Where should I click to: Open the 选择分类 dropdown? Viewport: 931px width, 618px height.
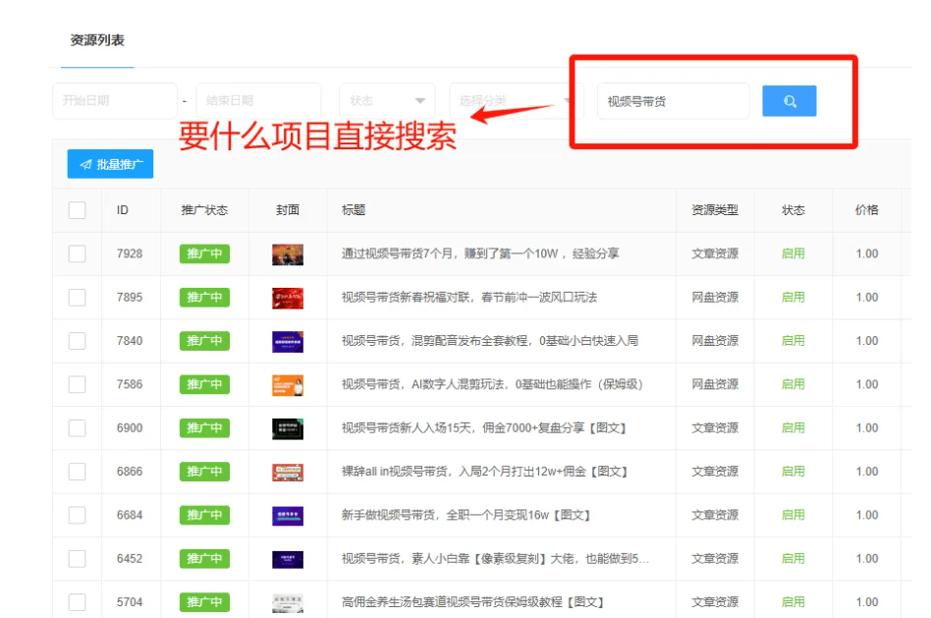tap(516, 100)
